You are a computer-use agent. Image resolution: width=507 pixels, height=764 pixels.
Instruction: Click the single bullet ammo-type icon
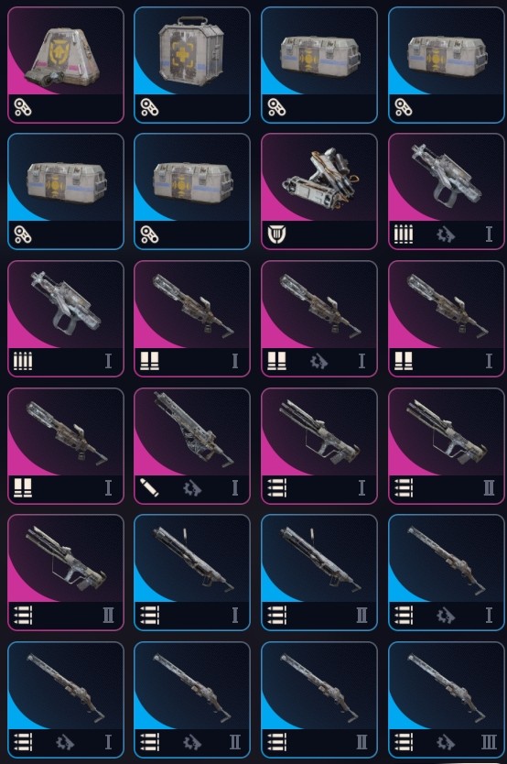149,487
